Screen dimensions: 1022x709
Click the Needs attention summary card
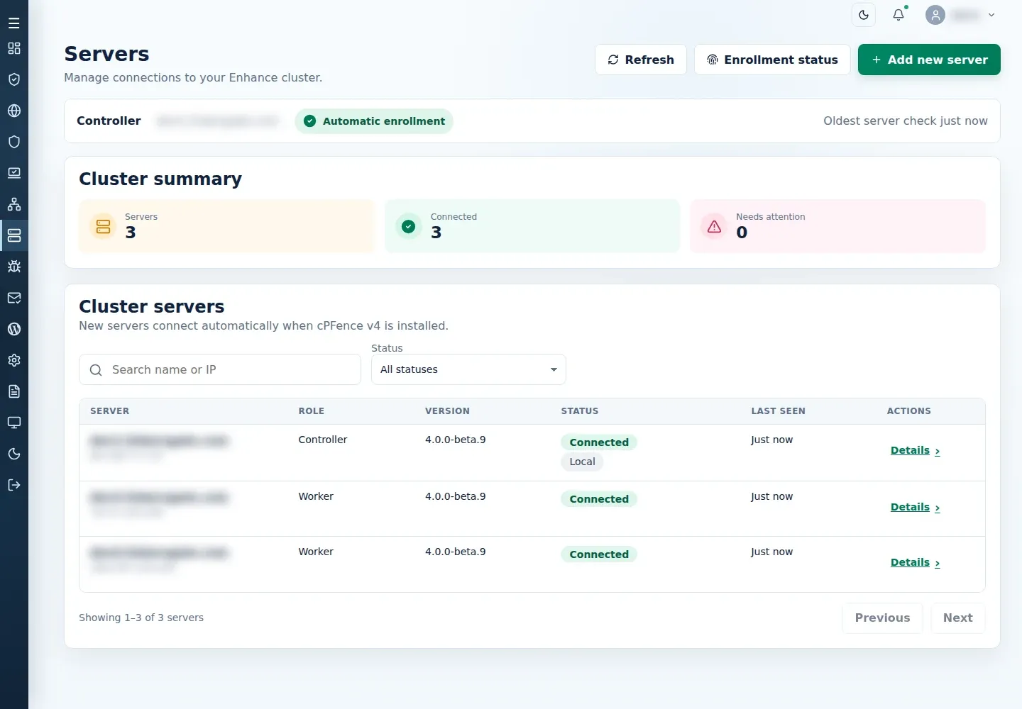coord(837,226)
